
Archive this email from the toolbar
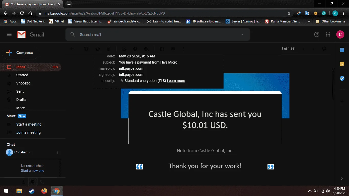[86, 49]
